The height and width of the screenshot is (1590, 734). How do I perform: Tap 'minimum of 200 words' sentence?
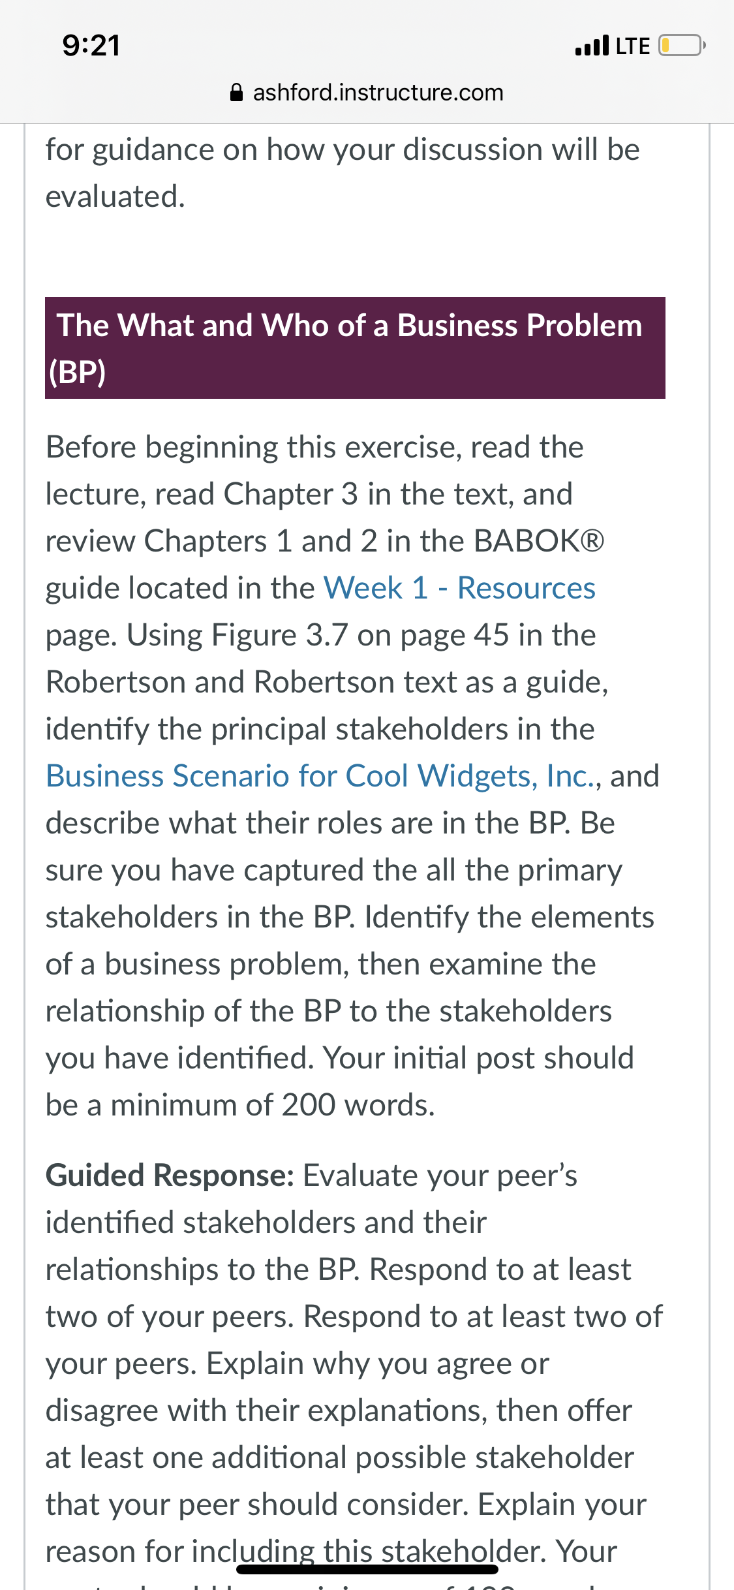[272, 1105]
